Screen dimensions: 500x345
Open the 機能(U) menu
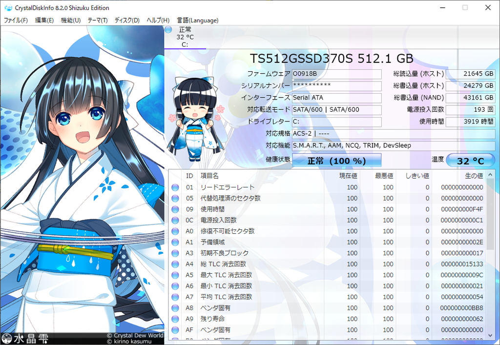click(70, 20)
